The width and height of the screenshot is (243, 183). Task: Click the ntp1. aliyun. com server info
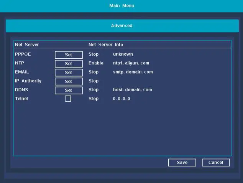tap(131, 63)
